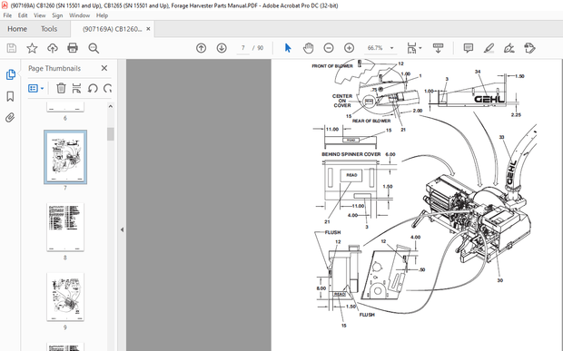Rotate page clockwise
The width and height of the screenshot is (563, 351).
coord(107,88)
